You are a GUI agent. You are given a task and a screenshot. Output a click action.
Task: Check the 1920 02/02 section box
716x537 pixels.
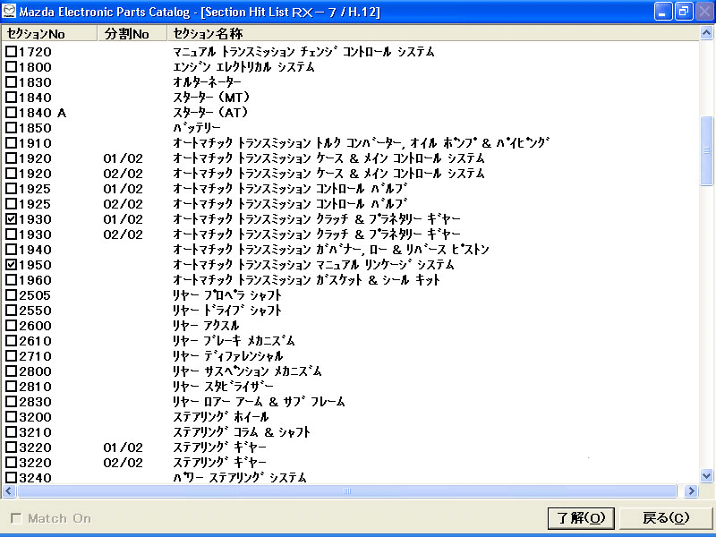point(11,174)
